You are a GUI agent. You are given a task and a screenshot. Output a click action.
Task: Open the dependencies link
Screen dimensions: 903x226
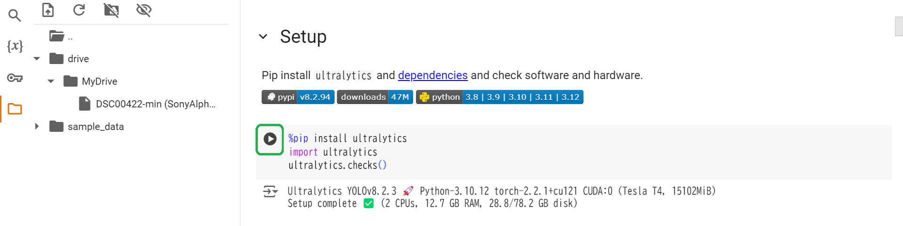coord(432,75)
